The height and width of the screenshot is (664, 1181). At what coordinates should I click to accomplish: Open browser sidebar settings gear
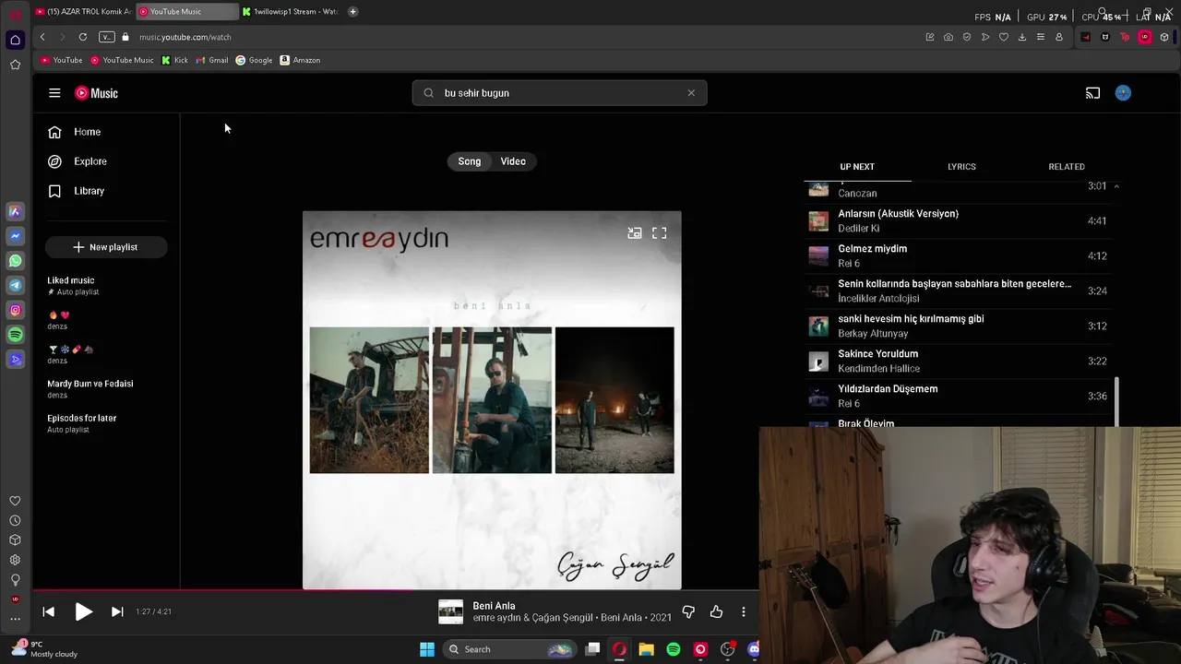click(15, 560)
